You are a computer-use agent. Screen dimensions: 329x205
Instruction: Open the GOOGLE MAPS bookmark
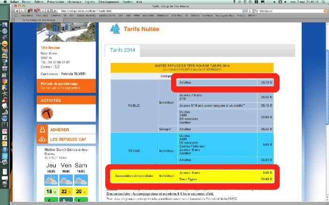point(107,15)
